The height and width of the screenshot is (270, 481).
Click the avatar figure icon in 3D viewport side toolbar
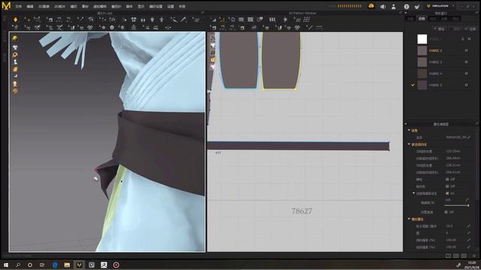click(x=15, y=61)
